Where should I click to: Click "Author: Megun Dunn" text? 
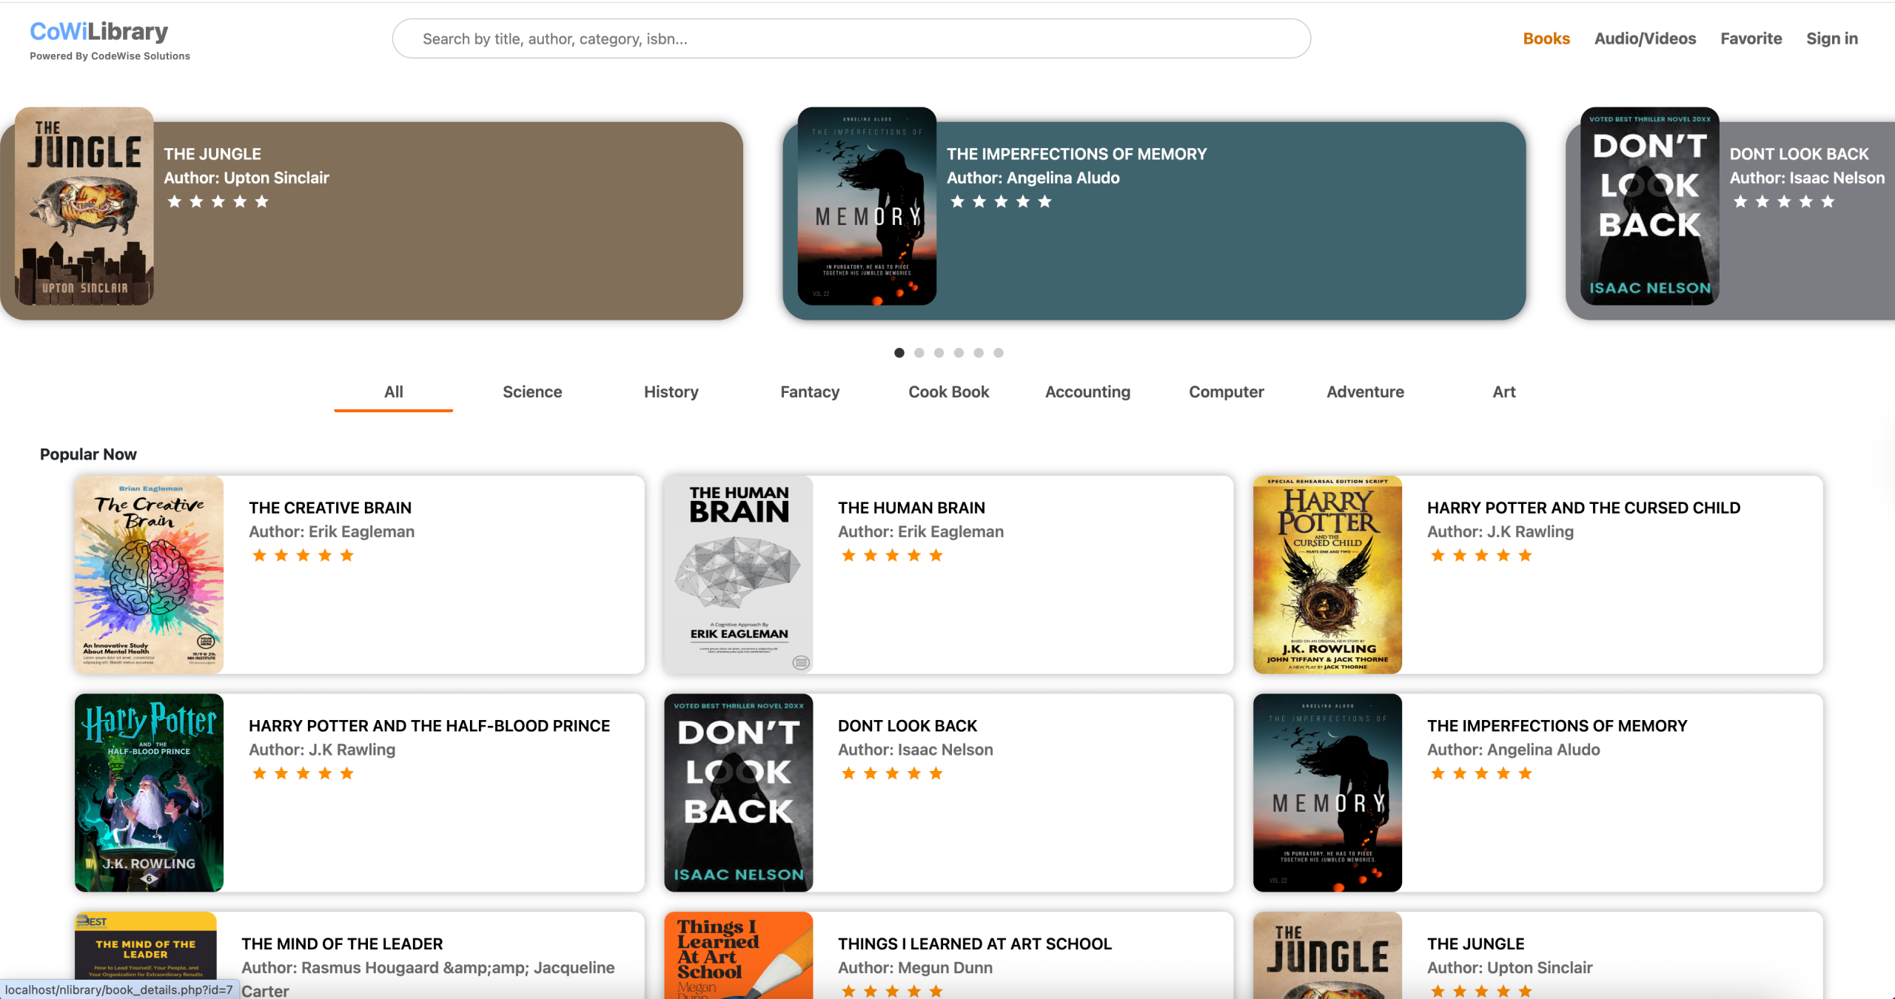[915, 967]
